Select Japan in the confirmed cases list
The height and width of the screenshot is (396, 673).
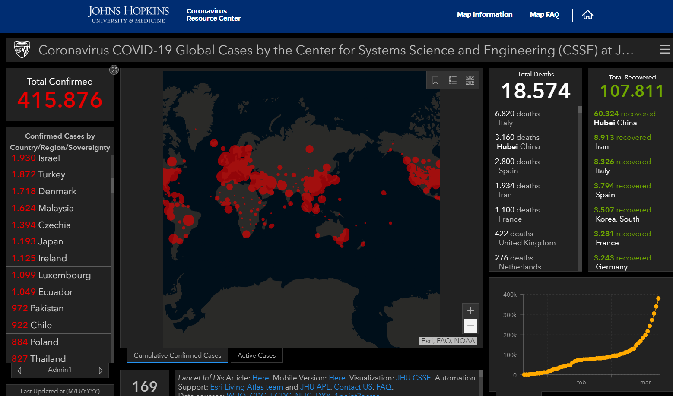(58, 241)
